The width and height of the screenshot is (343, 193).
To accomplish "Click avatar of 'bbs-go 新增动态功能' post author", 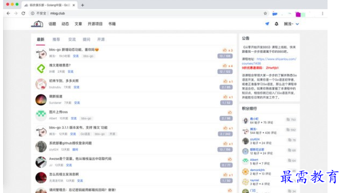I will tap(41, 53).
